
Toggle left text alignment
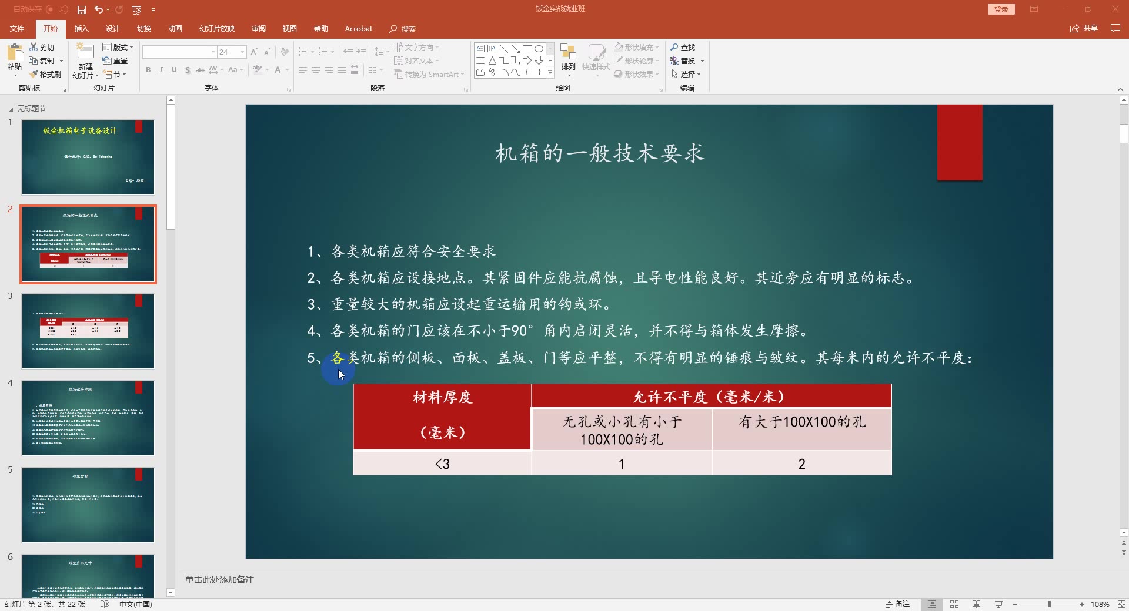[x=303, y=70]
